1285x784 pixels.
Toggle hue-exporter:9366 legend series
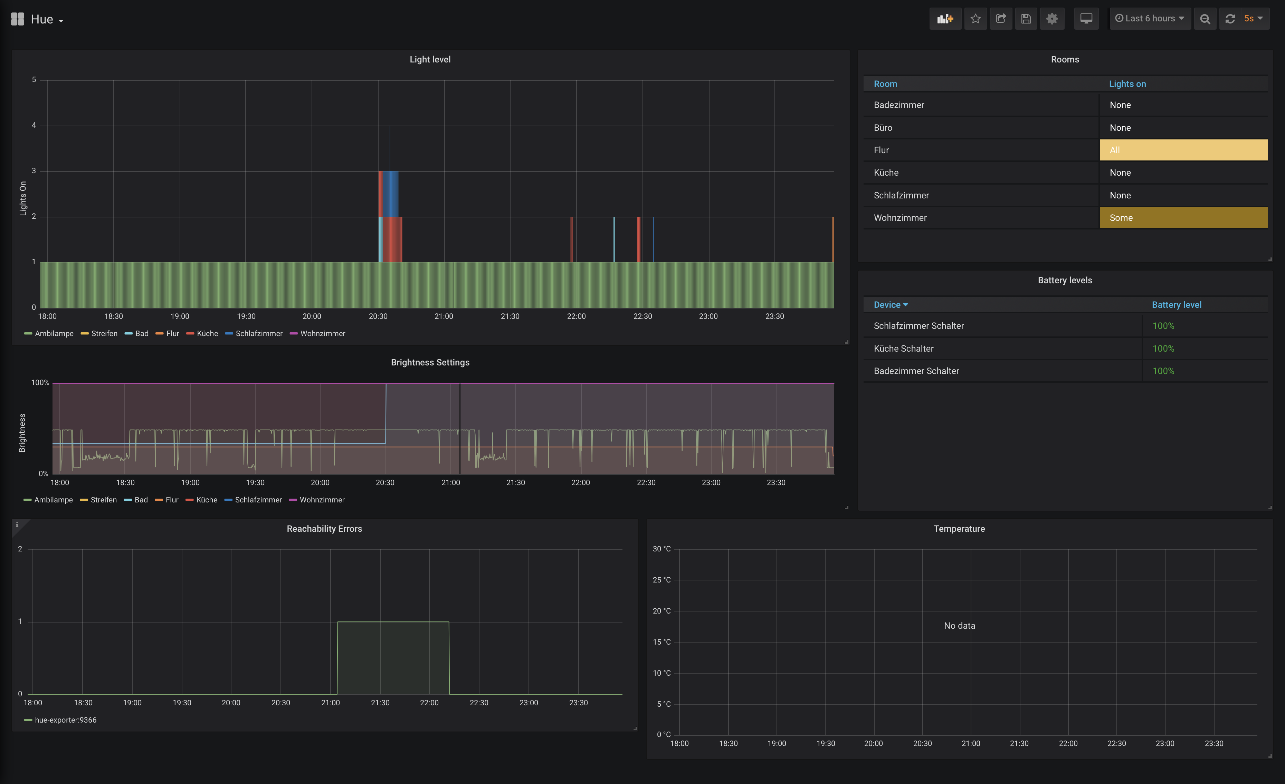(65, 720)
